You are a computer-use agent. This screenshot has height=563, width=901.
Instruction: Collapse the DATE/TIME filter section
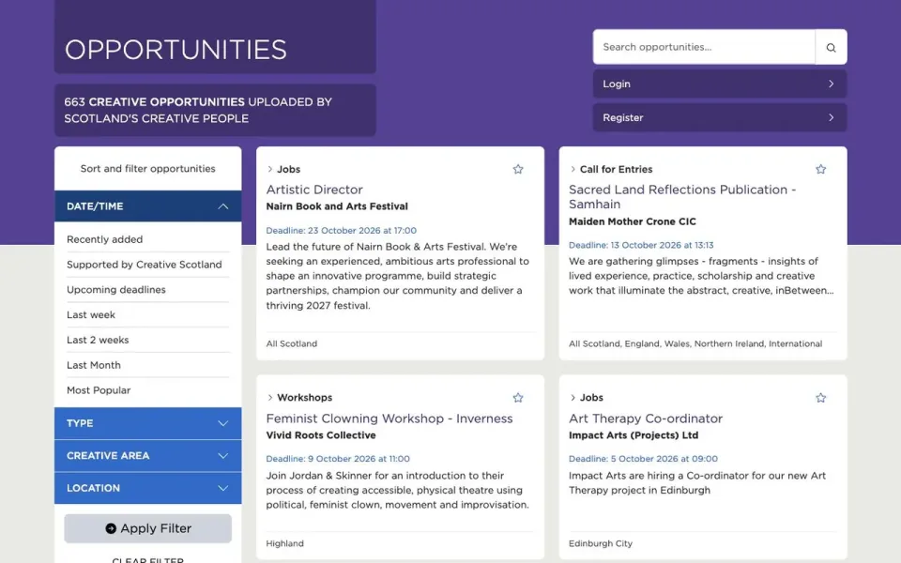pos(147,206)
